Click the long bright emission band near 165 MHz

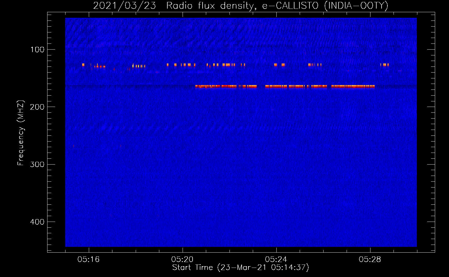point(285,87)
